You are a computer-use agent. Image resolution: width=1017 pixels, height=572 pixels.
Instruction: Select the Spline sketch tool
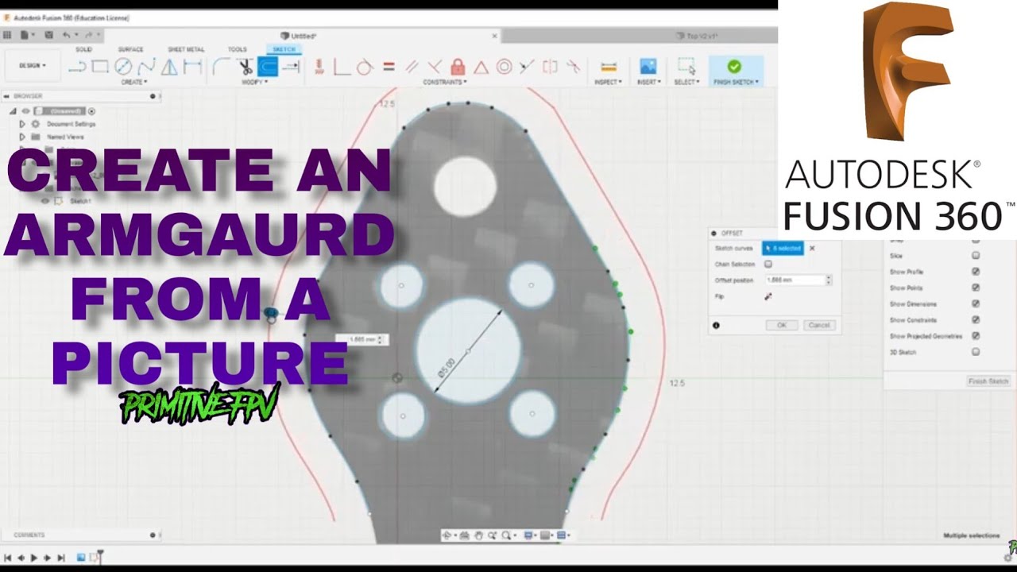146,68
